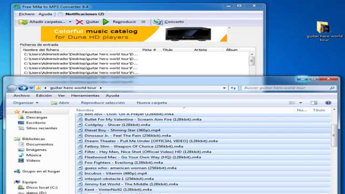Select Dream Theater - Pull Me Under file

tap(151, 141)
